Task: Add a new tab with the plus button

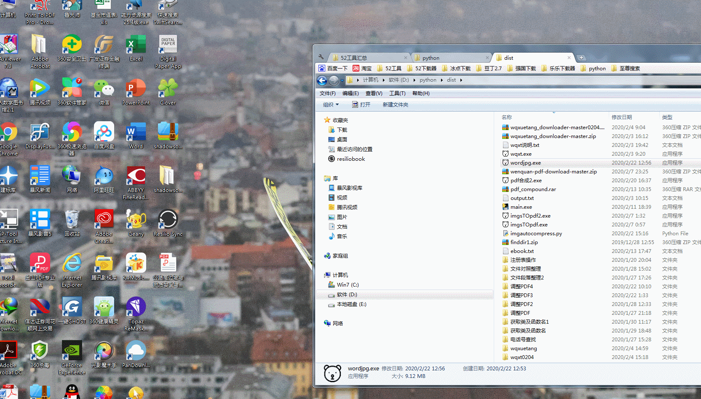Action: [x=581, y=58]
